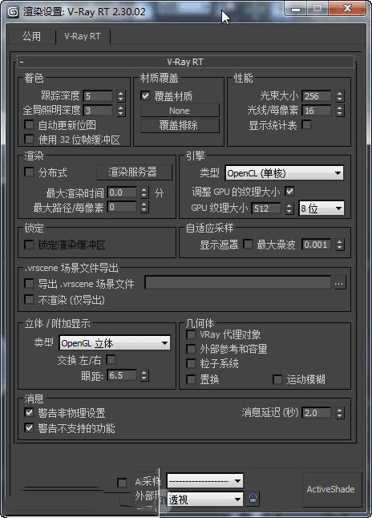Click the lock icon beside the 透视 view dropdown

[x=253, y=498]
